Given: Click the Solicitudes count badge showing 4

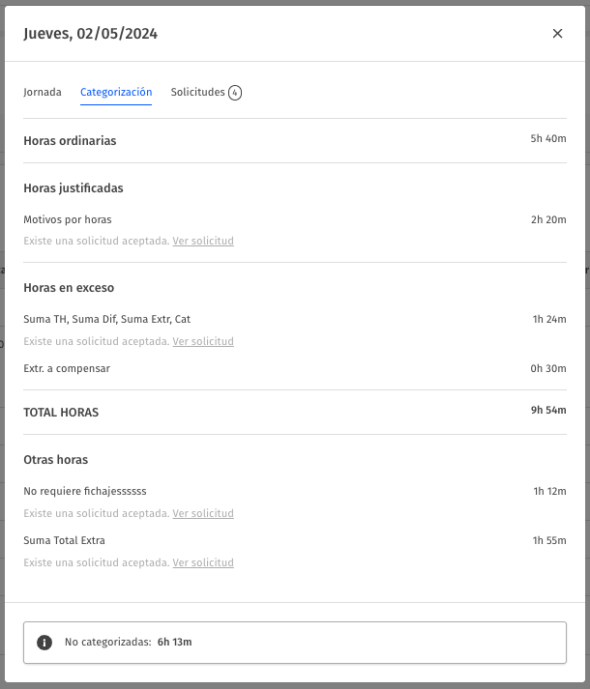Looking at the screenshot, I should coord(235,92).
